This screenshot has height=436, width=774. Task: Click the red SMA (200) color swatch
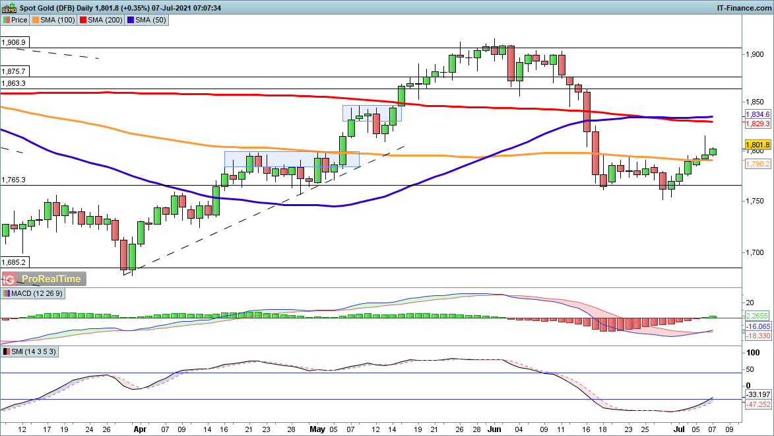point(84,20)
